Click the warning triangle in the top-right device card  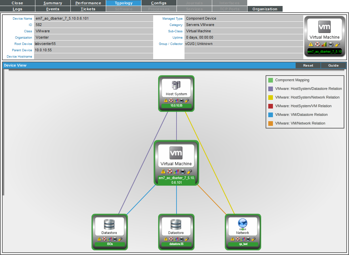click(311, 44)
